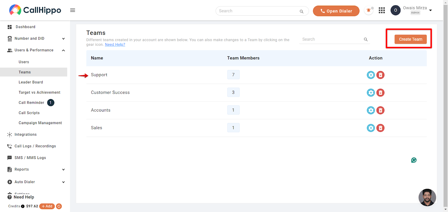Click the Sales team name
This screenshot has height=212, width=448.
coord(96,128)
